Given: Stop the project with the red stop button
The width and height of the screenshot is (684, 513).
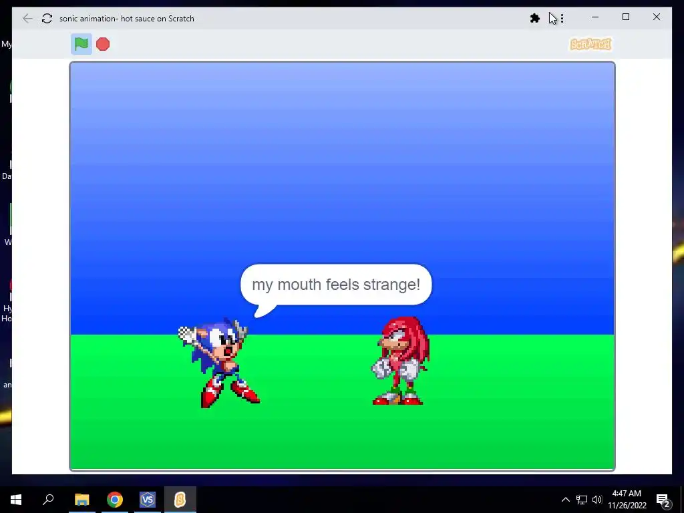Looking at the screenshot, I should (x=103, y=44).
